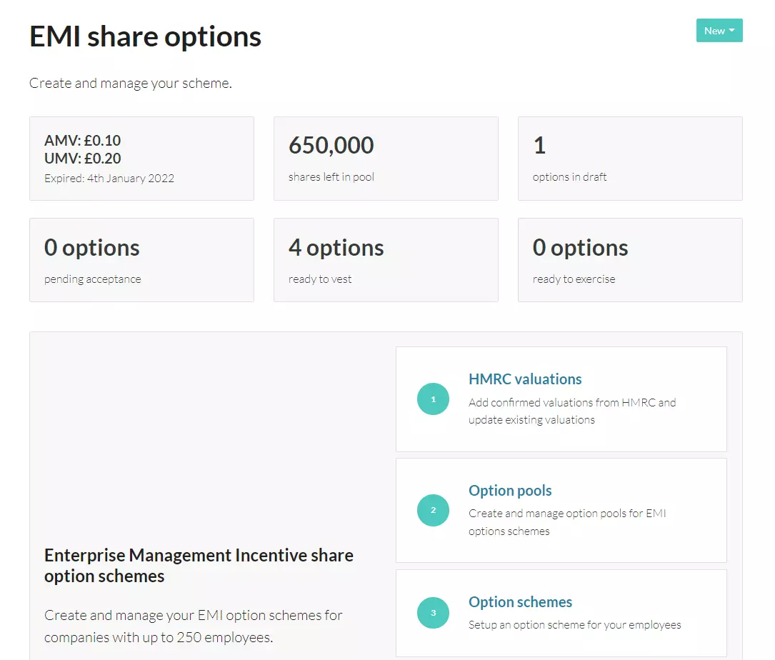Click the 'companies with up to 250 employees' paragraph
775x660 pixels.
click(194, 626)
